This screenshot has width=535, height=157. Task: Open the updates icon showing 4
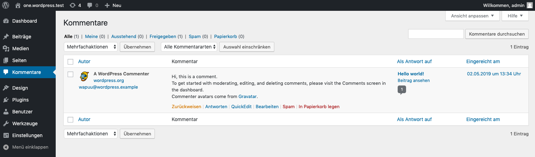tap(73, 5)
